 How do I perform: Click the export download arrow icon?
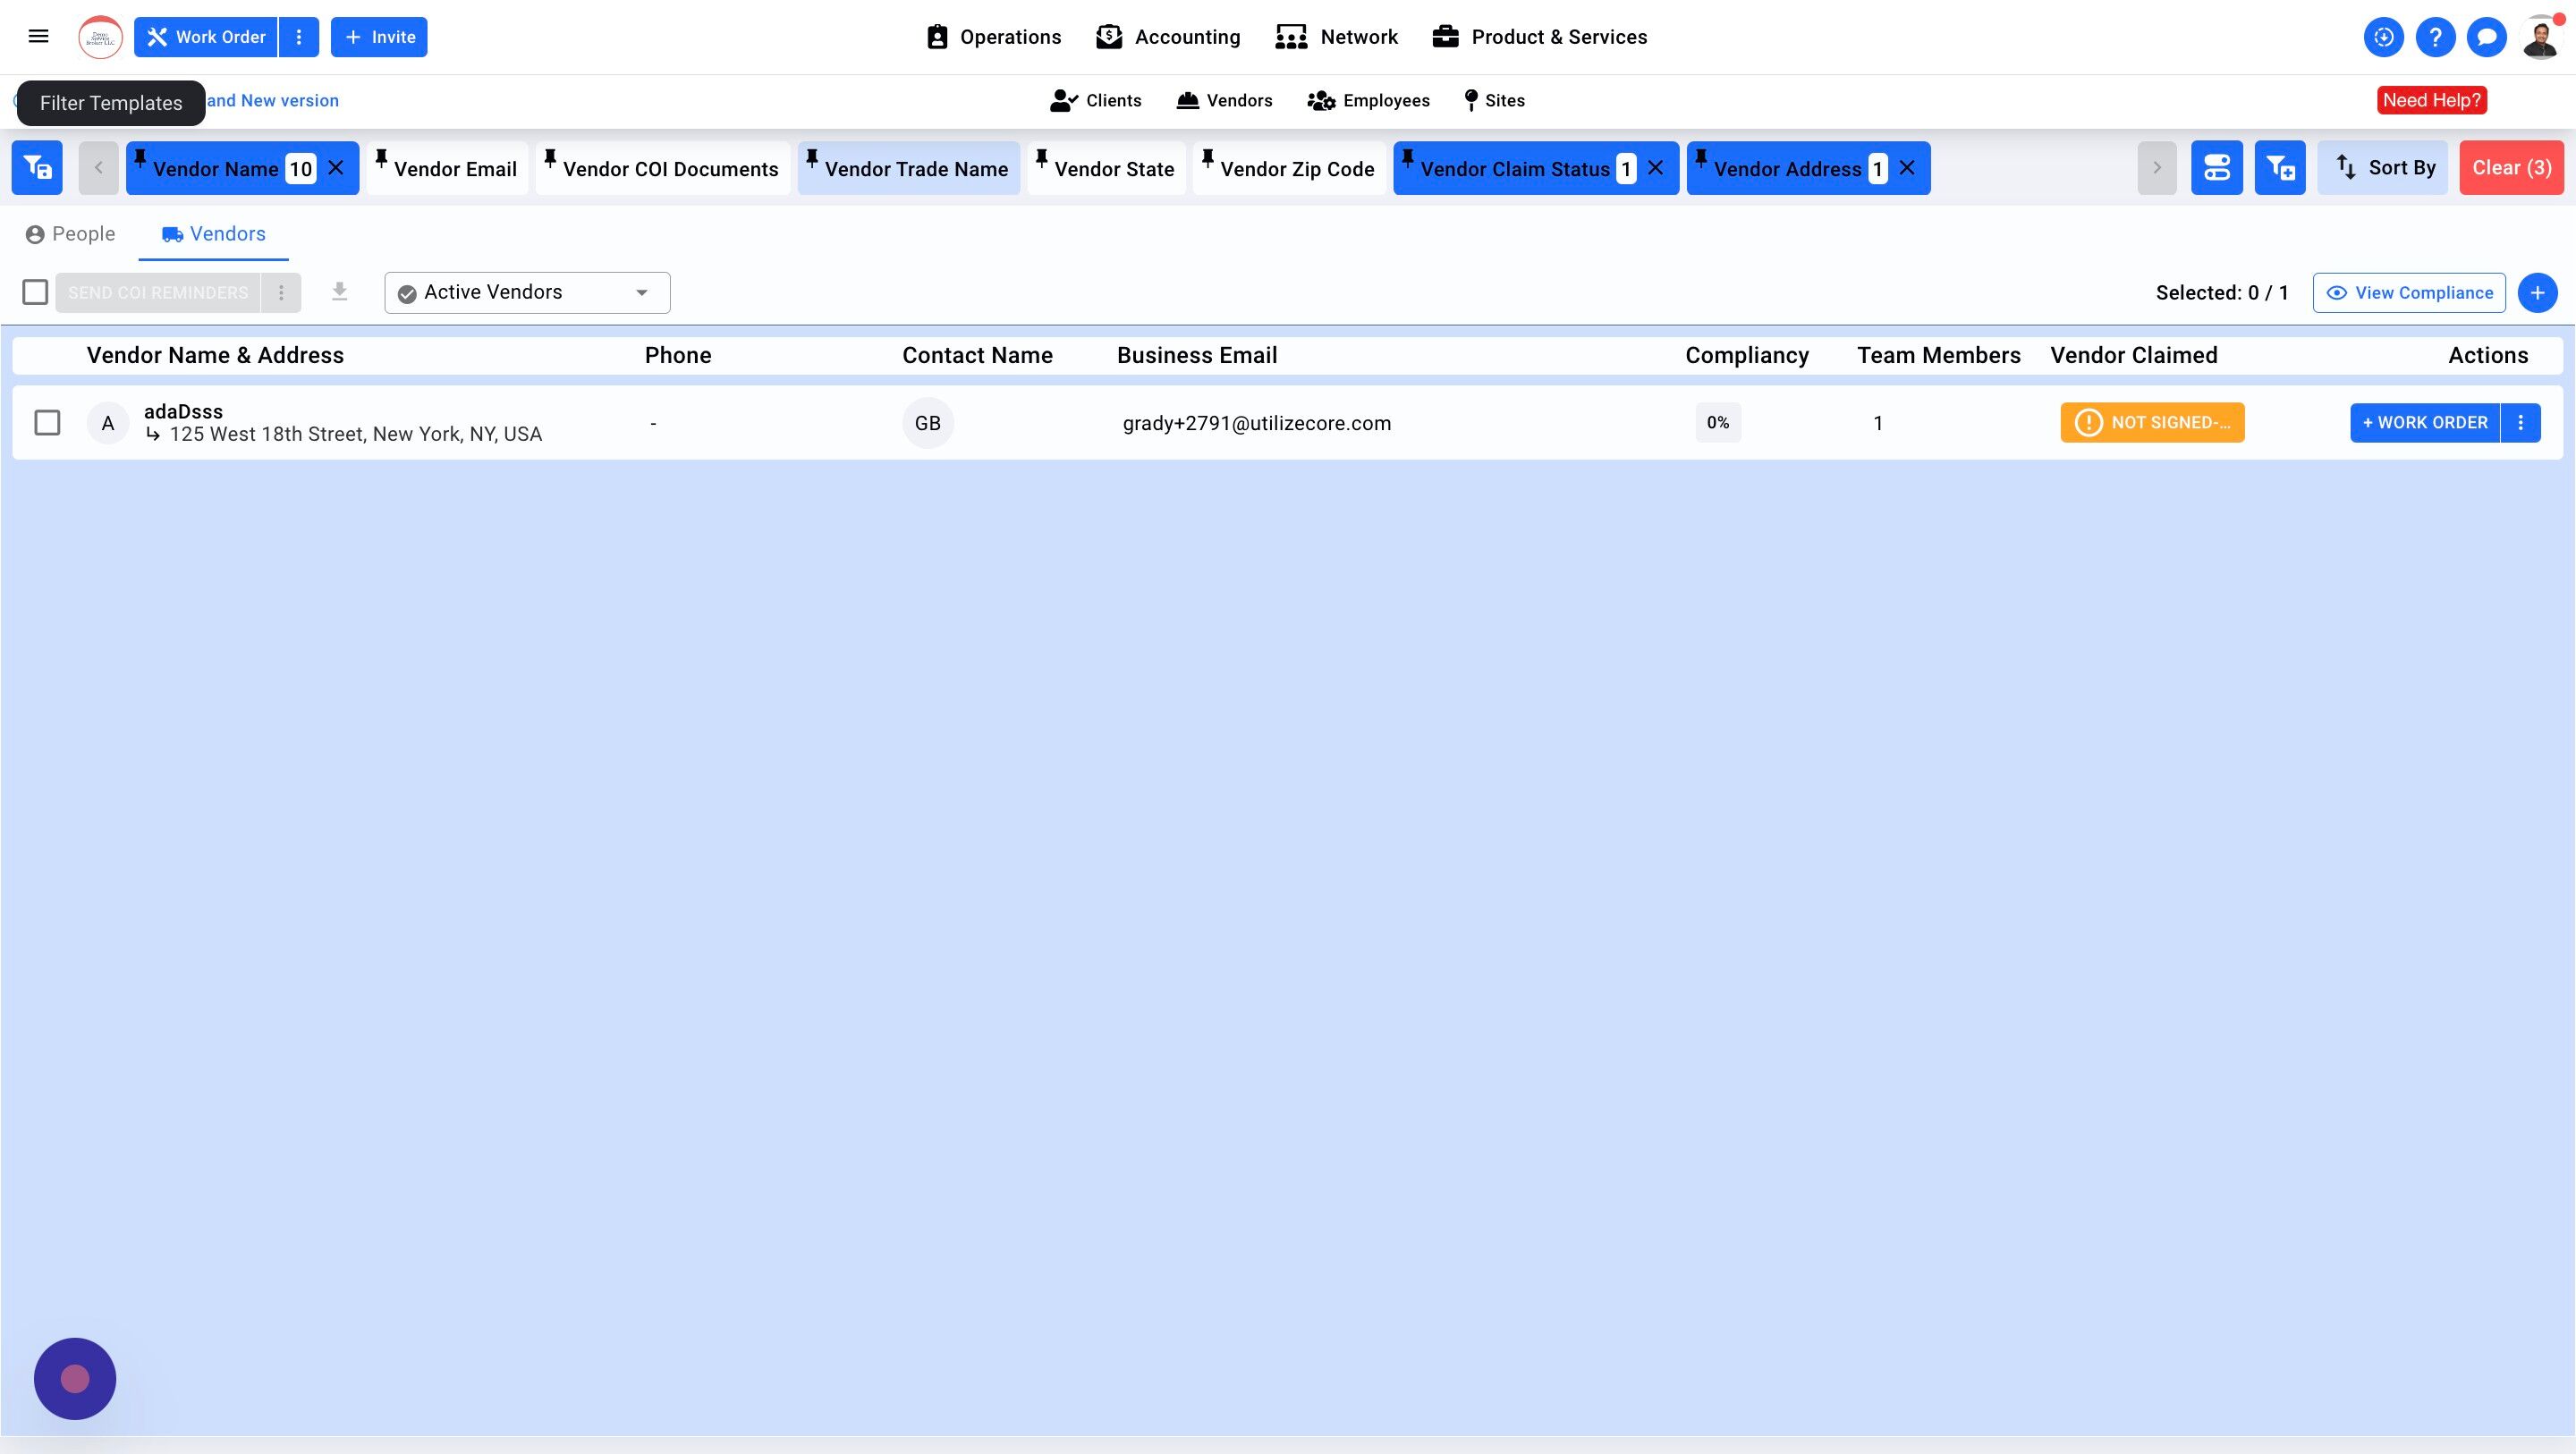340,292
